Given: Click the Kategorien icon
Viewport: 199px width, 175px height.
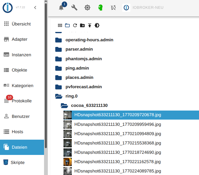Looking at the screenshot, I should click(6, 85).
